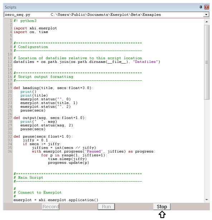Click the "enerplot.status(msg, 2)" line
This screenshot has width=212, height=220.
pyautogui.click(x=47, y=125)
